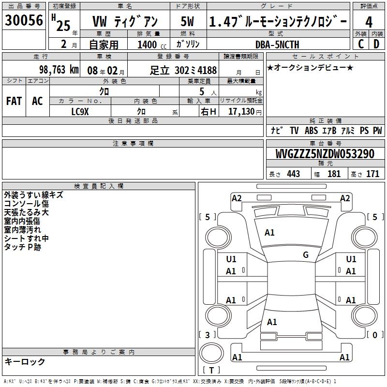Click the 出品番号 header
Screen dimensions: 387x387
[x=24, y=6]
